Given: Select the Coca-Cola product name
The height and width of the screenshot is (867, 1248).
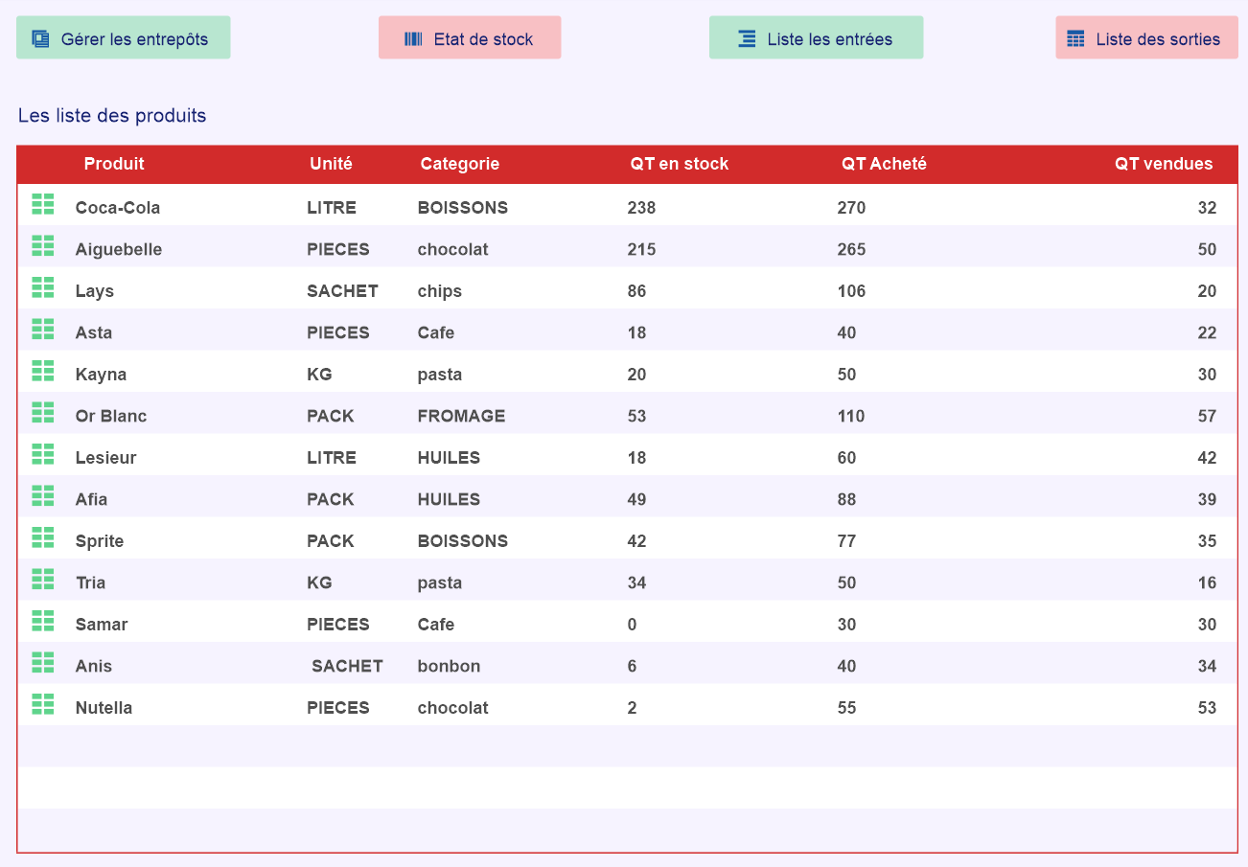Looking at the screenshot, I should (x=118, y=208).
